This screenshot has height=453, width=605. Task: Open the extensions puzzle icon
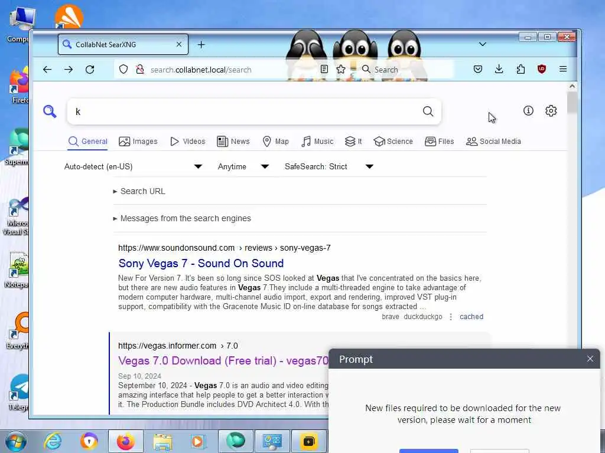(x=521, y=70)
